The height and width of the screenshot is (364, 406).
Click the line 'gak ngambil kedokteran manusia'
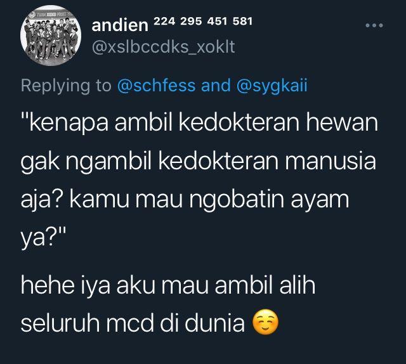(x=199, y=162)
